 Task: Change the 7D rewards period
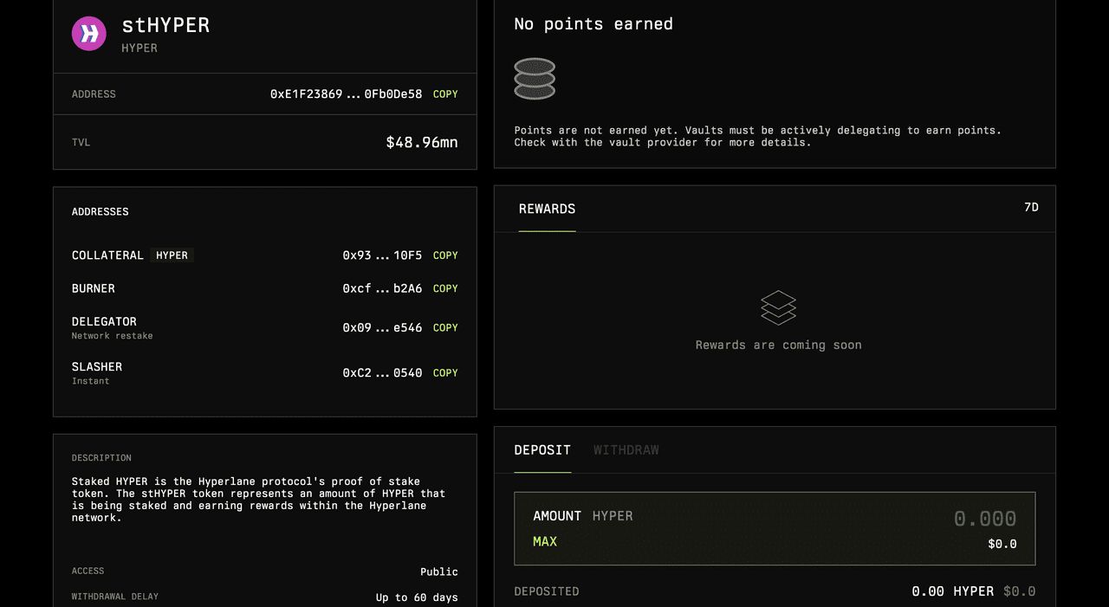[1031, 208]
